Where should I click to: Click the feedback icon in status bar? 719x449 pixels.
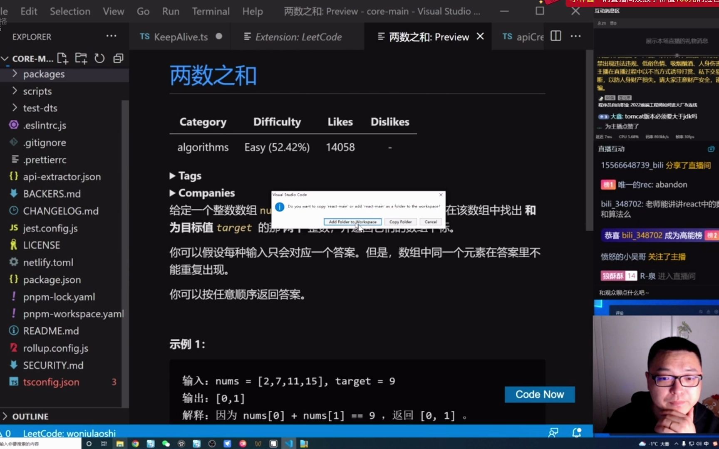(553, 433)
